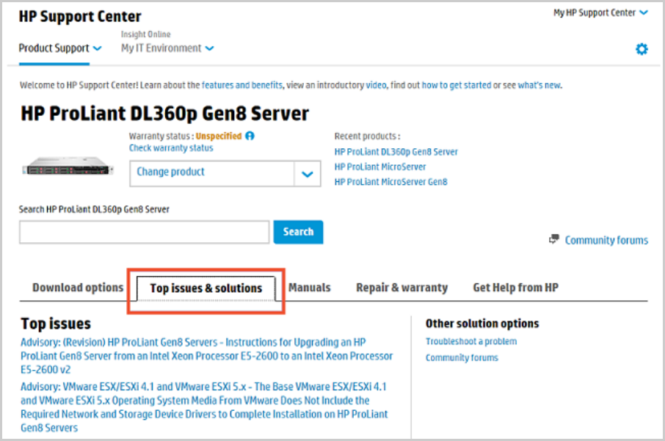Open the Repair & warranty tab
This screenshot has width=665, height=441.
click(x=401, y=288)
